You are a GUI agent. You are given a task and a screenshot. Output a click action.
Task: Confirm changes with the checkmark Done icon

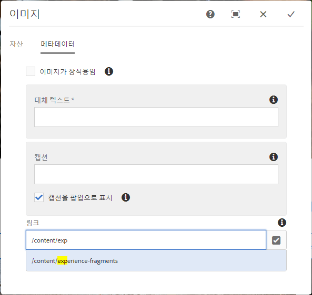(x=291, y=14)
